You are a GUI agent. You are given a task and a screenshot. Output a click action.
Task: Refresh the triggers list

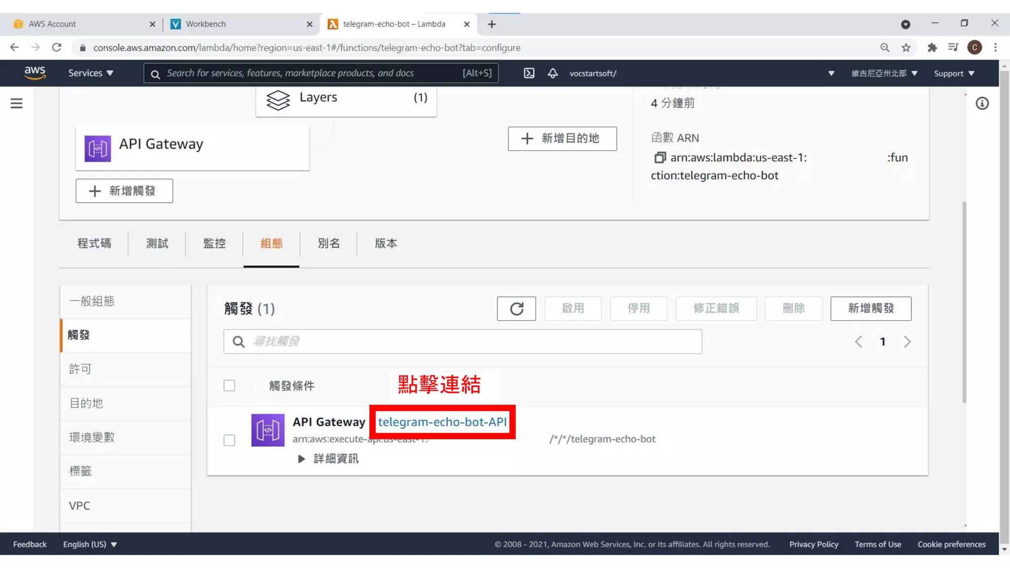click(516, 309)
